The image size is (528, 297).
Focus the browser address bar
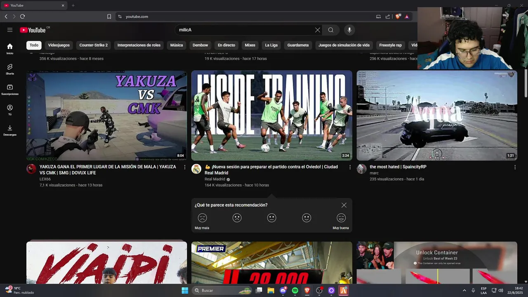pyautogui.click(x=247, y=16)
